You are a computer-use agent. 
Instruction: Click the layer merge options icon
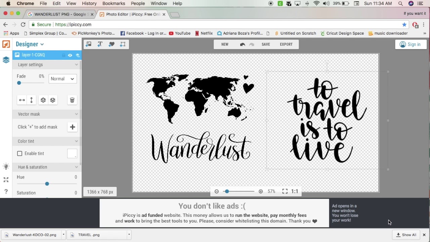pos(78,55)
